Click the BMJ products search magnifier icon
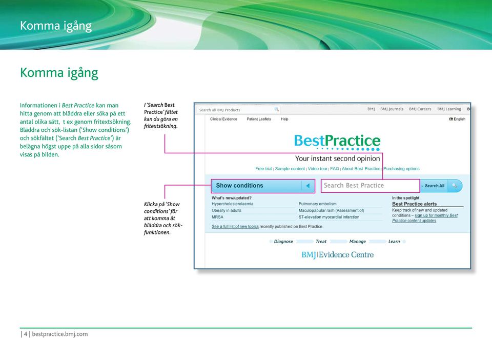The image size is (492, 338). point(276,109)
